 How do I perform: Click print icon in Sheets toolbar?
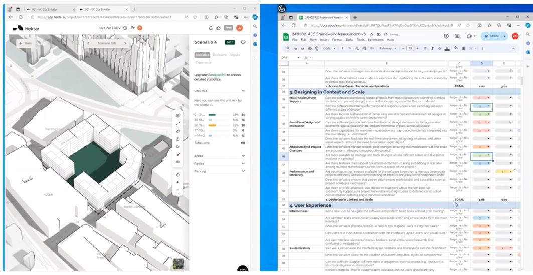tap(310, 49)
